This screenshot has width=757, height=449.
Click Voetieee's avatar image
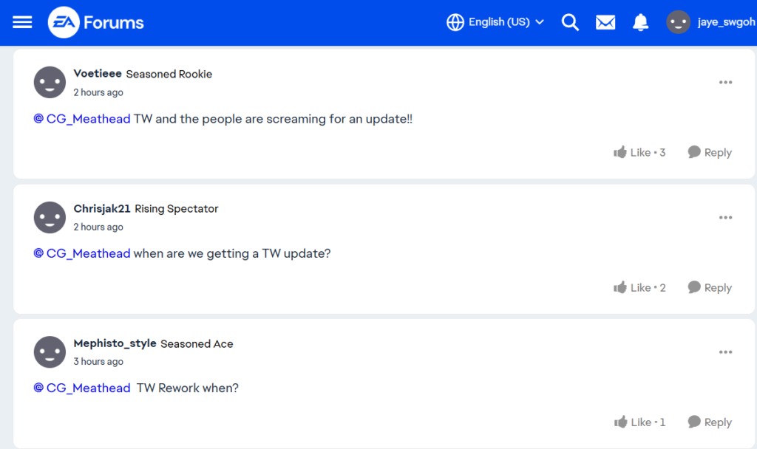pyautogui.click(x=50, y=82)
